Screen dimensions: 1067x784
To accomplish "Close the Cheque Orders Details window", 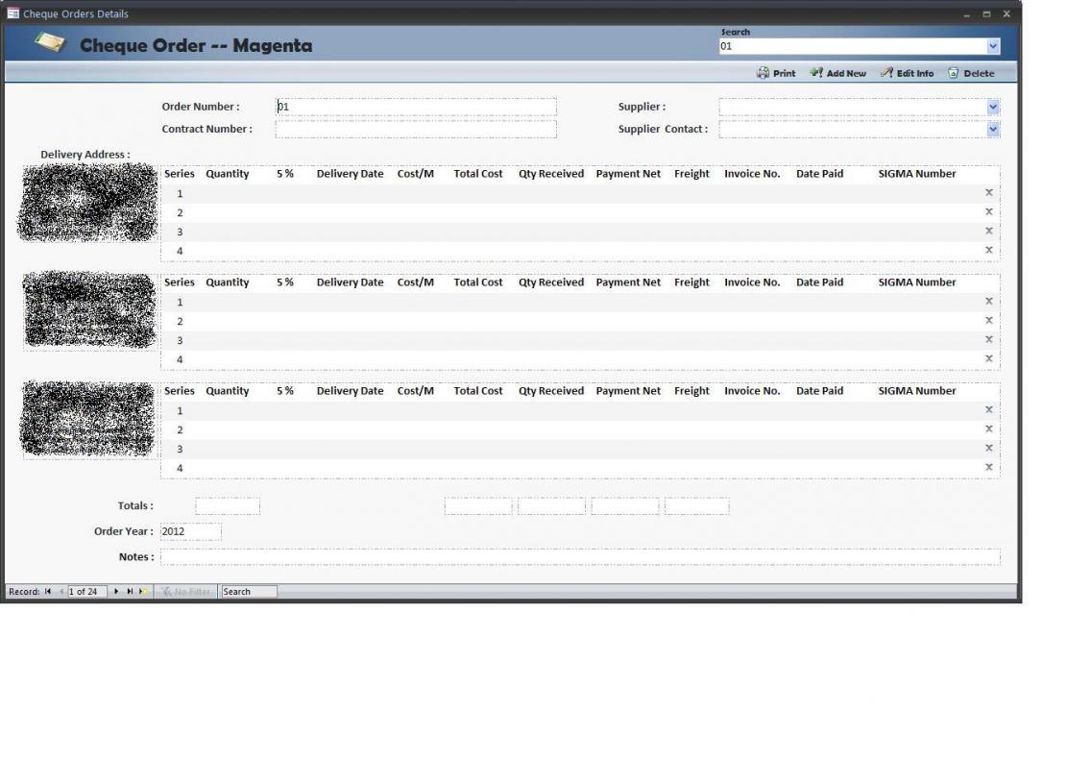I will click(1006, 13).
